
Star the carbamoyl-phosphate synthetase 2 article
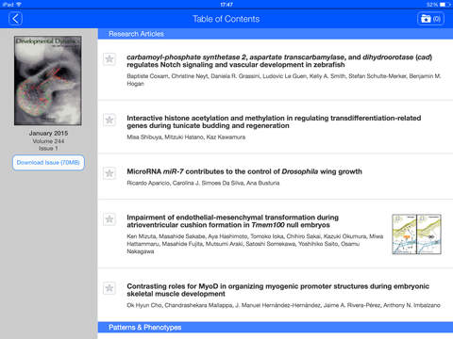click(109, 59)
